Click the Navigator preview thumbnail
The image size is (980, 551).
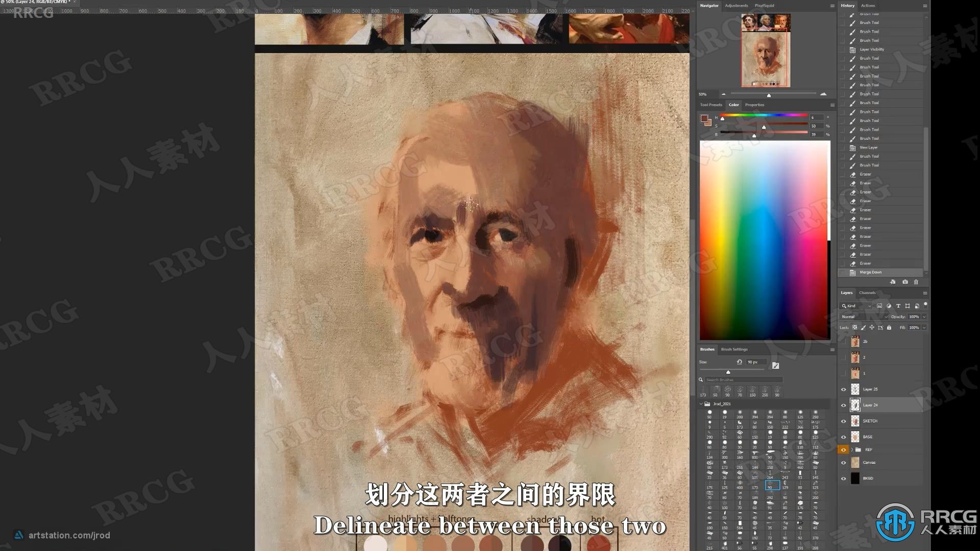click(766, 51)
